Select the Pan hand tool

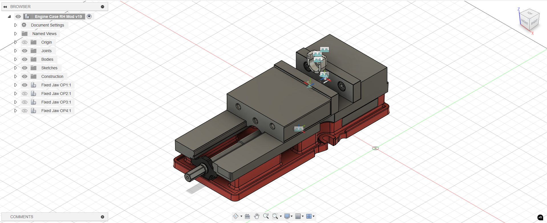(x=257, y=216)
